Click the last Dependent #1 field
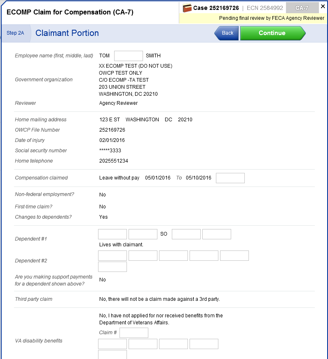Screen dimensions: 328x359 pyautogui.click(x=217, y=234)
